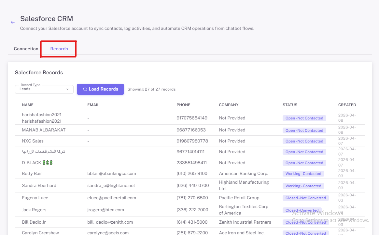The image size is (379, 235).
Task: Select the Carolyn Crenshaw lead name
Action: (x=40, y=233)
